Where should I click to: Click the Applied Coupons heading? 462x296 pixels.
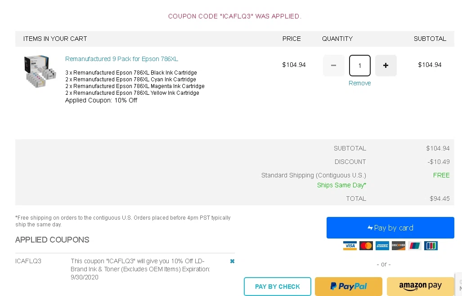[52, 240]
